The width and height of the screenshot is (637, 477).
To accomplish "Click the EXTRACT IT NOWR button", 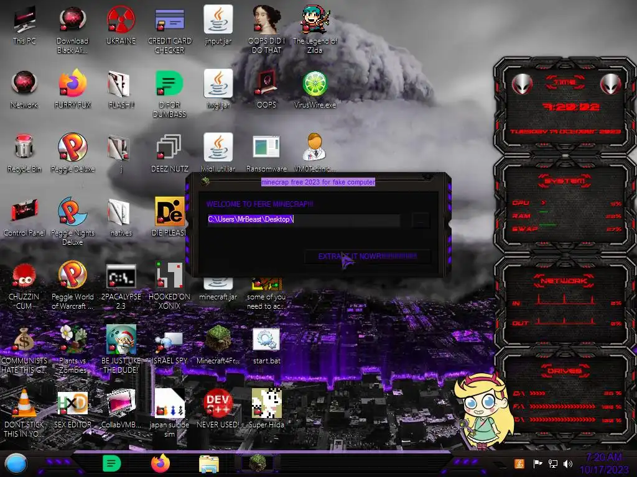I will click(x=367, y=257).
